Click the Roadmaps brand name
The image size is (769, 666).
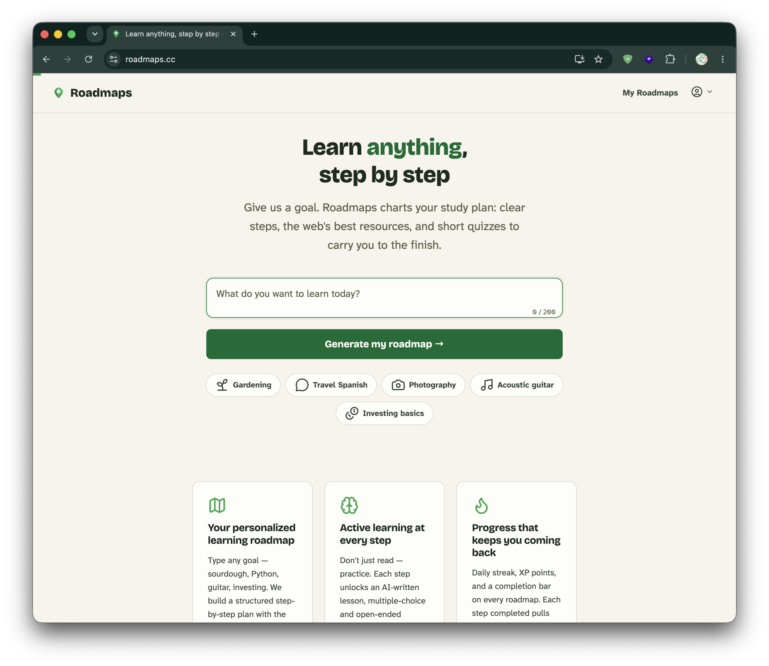click(101, 93)
